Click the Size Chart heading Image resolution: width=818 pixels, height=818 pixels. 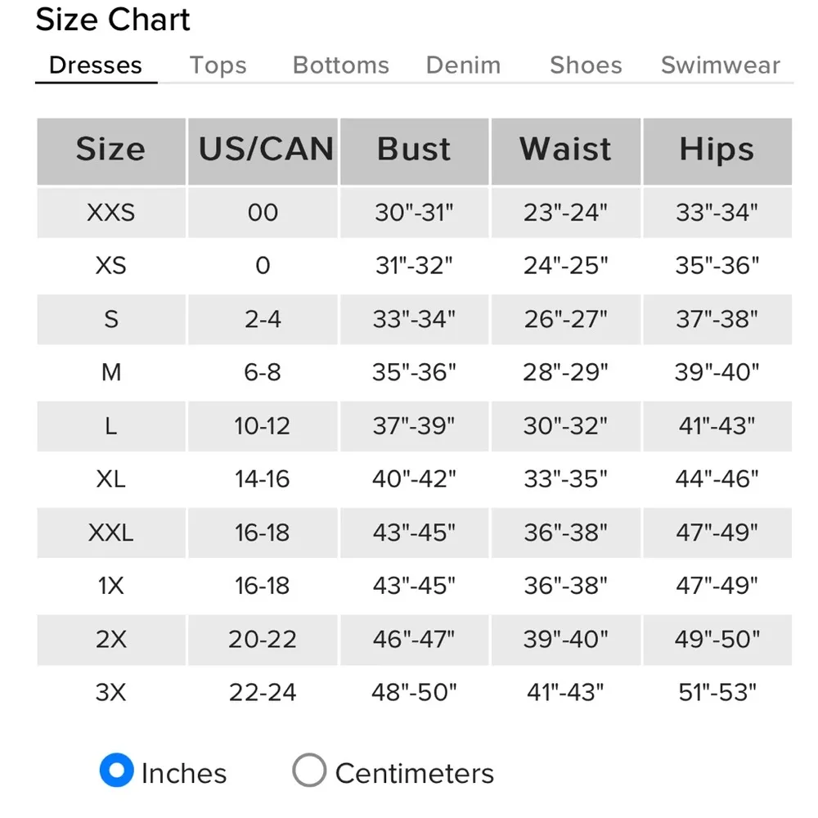[x=113, y=20]
